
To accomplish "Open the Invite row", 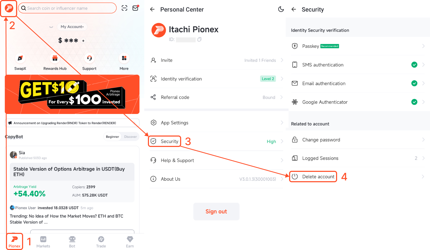I will [216, 60].
